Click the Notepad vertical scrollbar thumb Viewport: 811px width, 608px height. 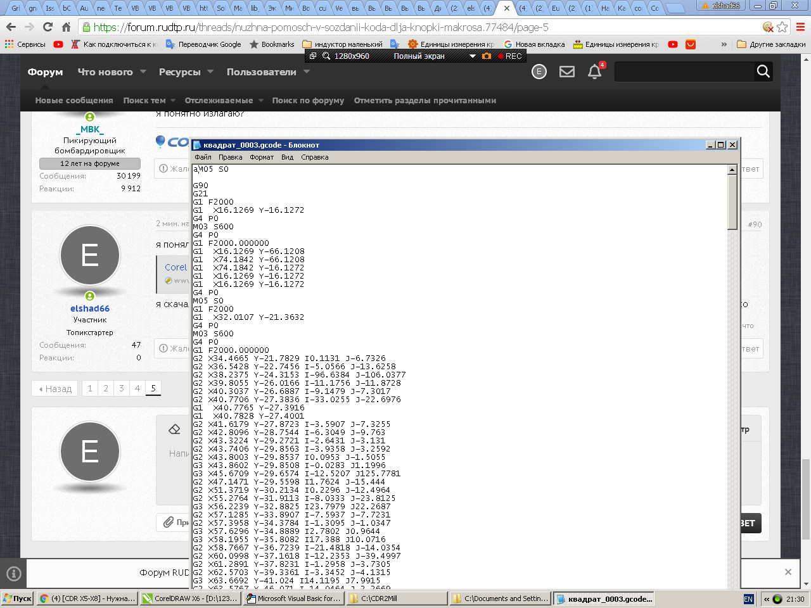tap(732, 201)
